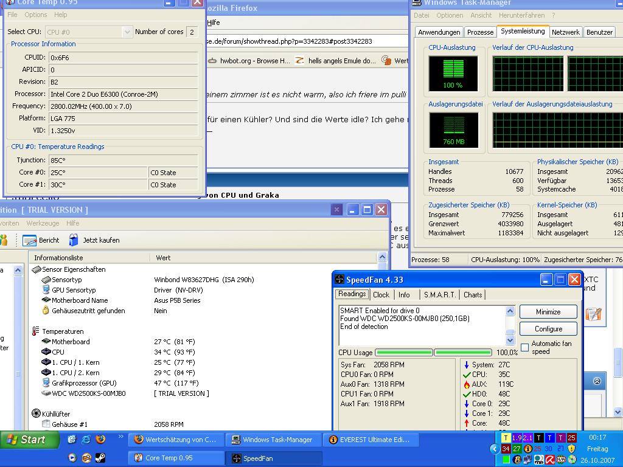Click the System temperature blue down arrow
Screen dimensions: 623x467
coord(467,365)
